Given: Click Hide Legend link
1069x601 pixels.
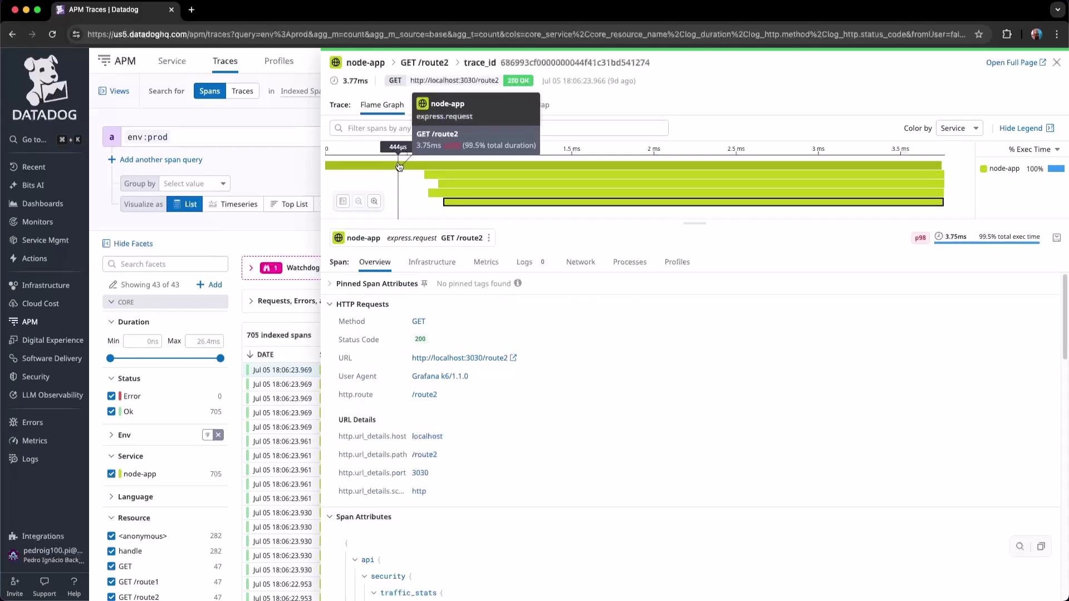Looking at the screenshot, I should 1026,128.
